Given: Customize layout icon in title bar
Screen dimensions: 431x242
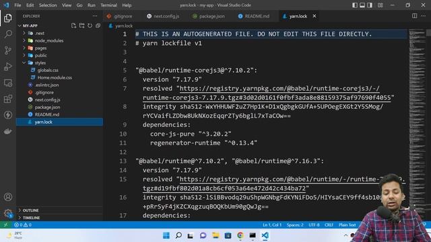Looking at the screenshot, I should click(380, 5).
